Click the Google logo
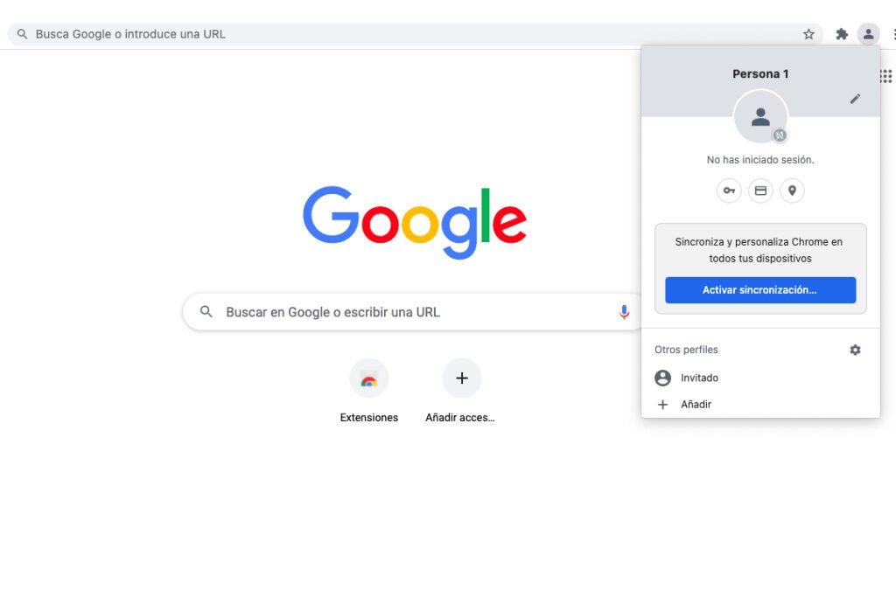The height and width of the screenshot is (597, 896). 415,222
